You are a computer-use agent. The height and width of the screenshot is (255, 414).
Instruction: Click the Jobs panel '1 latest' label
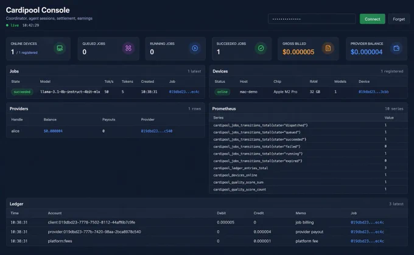[x=194, y=71]
